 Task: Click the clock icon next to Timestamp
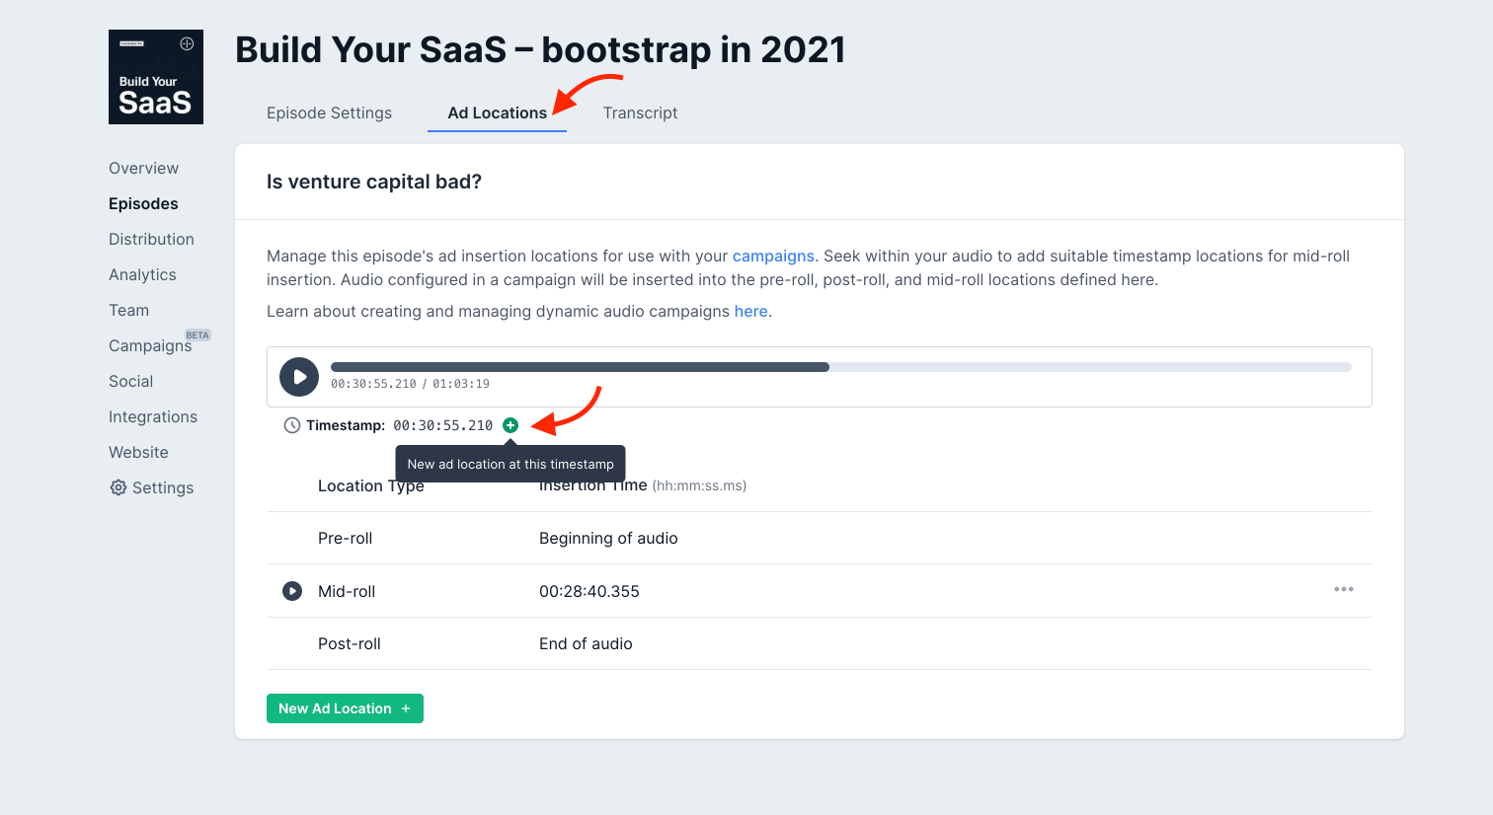[x=292, y=425]
